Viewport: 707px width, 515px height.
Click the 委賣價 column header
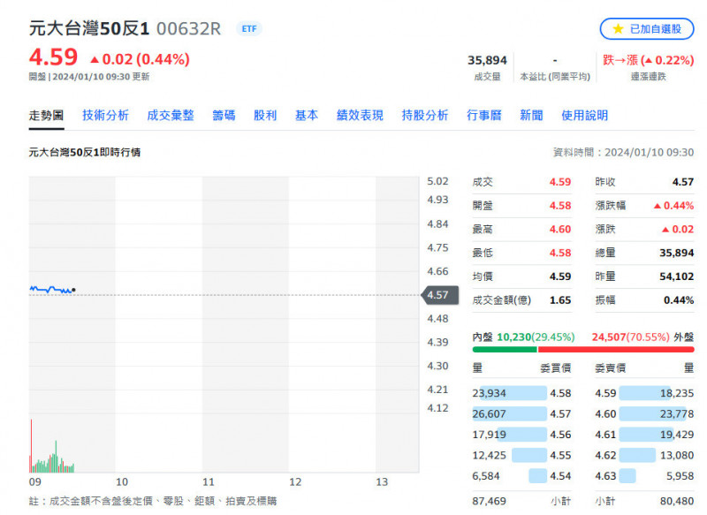point(610,368)
